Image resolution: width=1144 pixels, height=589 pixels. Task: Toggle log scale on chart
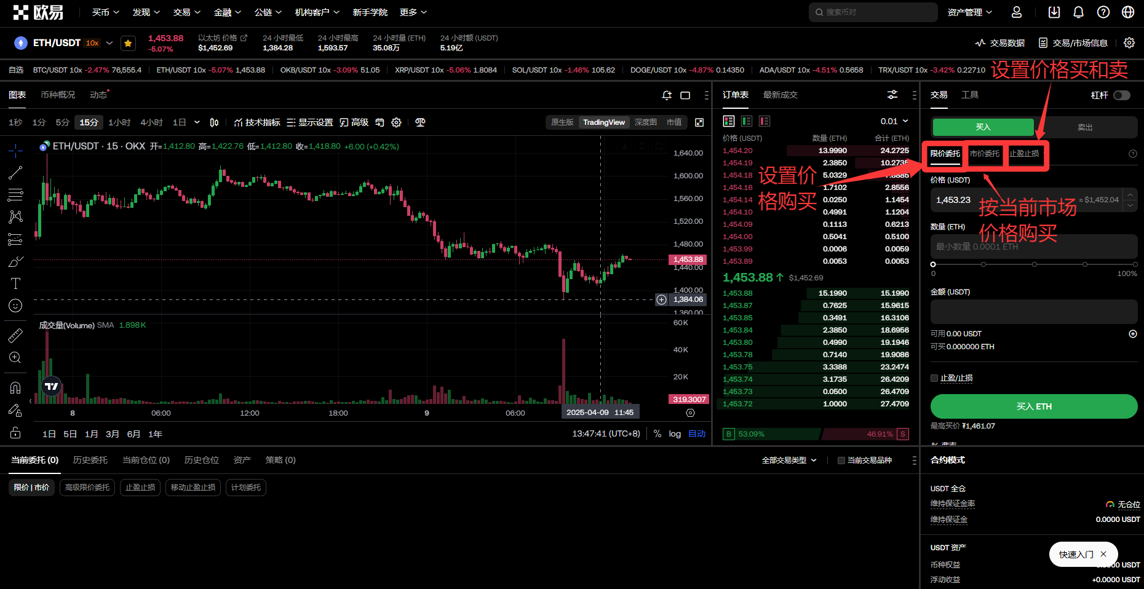[x=675, y=434]
